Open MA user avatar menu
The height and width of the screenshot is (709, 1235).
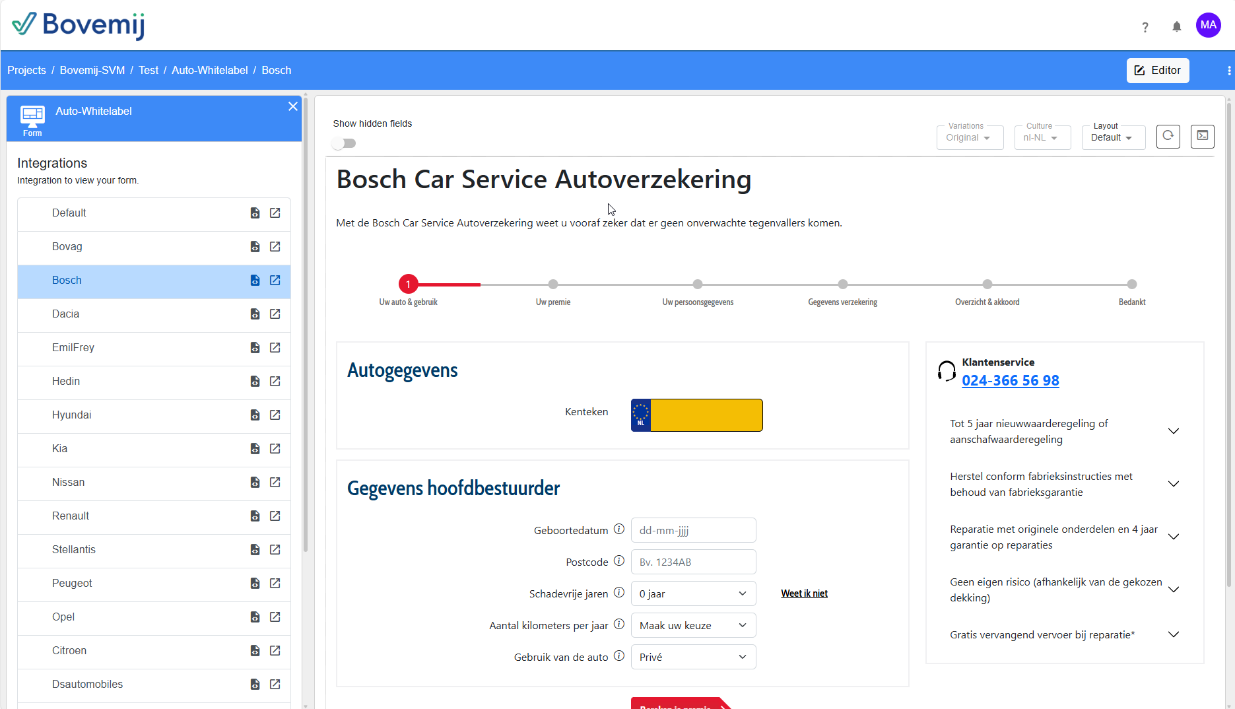click(x=1208, y=25)
